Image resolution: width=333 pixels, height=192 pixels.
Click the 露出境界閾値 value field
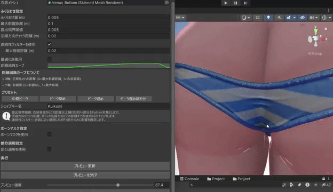click(108, 30)
